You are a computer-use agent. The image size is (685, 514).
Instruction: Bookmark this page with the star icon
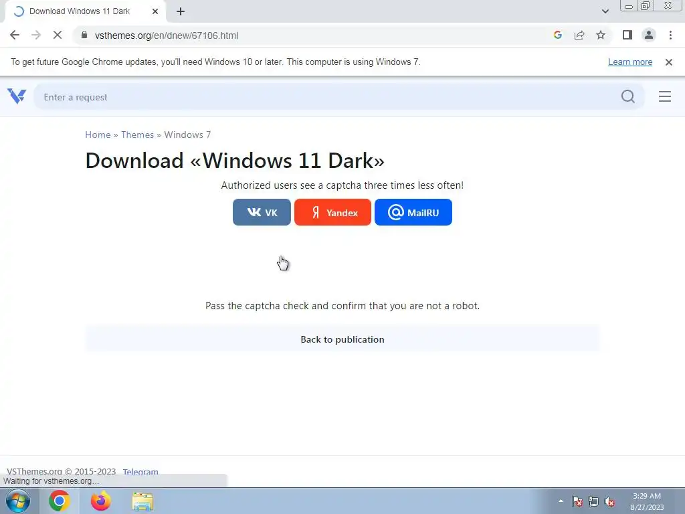(601, 35)
